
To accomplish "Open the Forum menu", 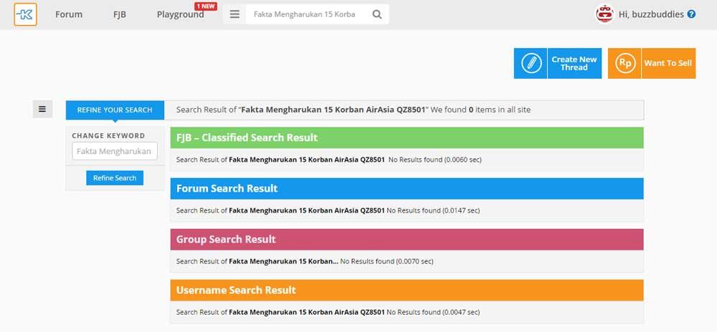I will point(69,14).
